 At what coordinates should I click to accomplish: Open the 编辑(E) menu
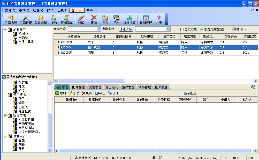[x=24, y=10]
